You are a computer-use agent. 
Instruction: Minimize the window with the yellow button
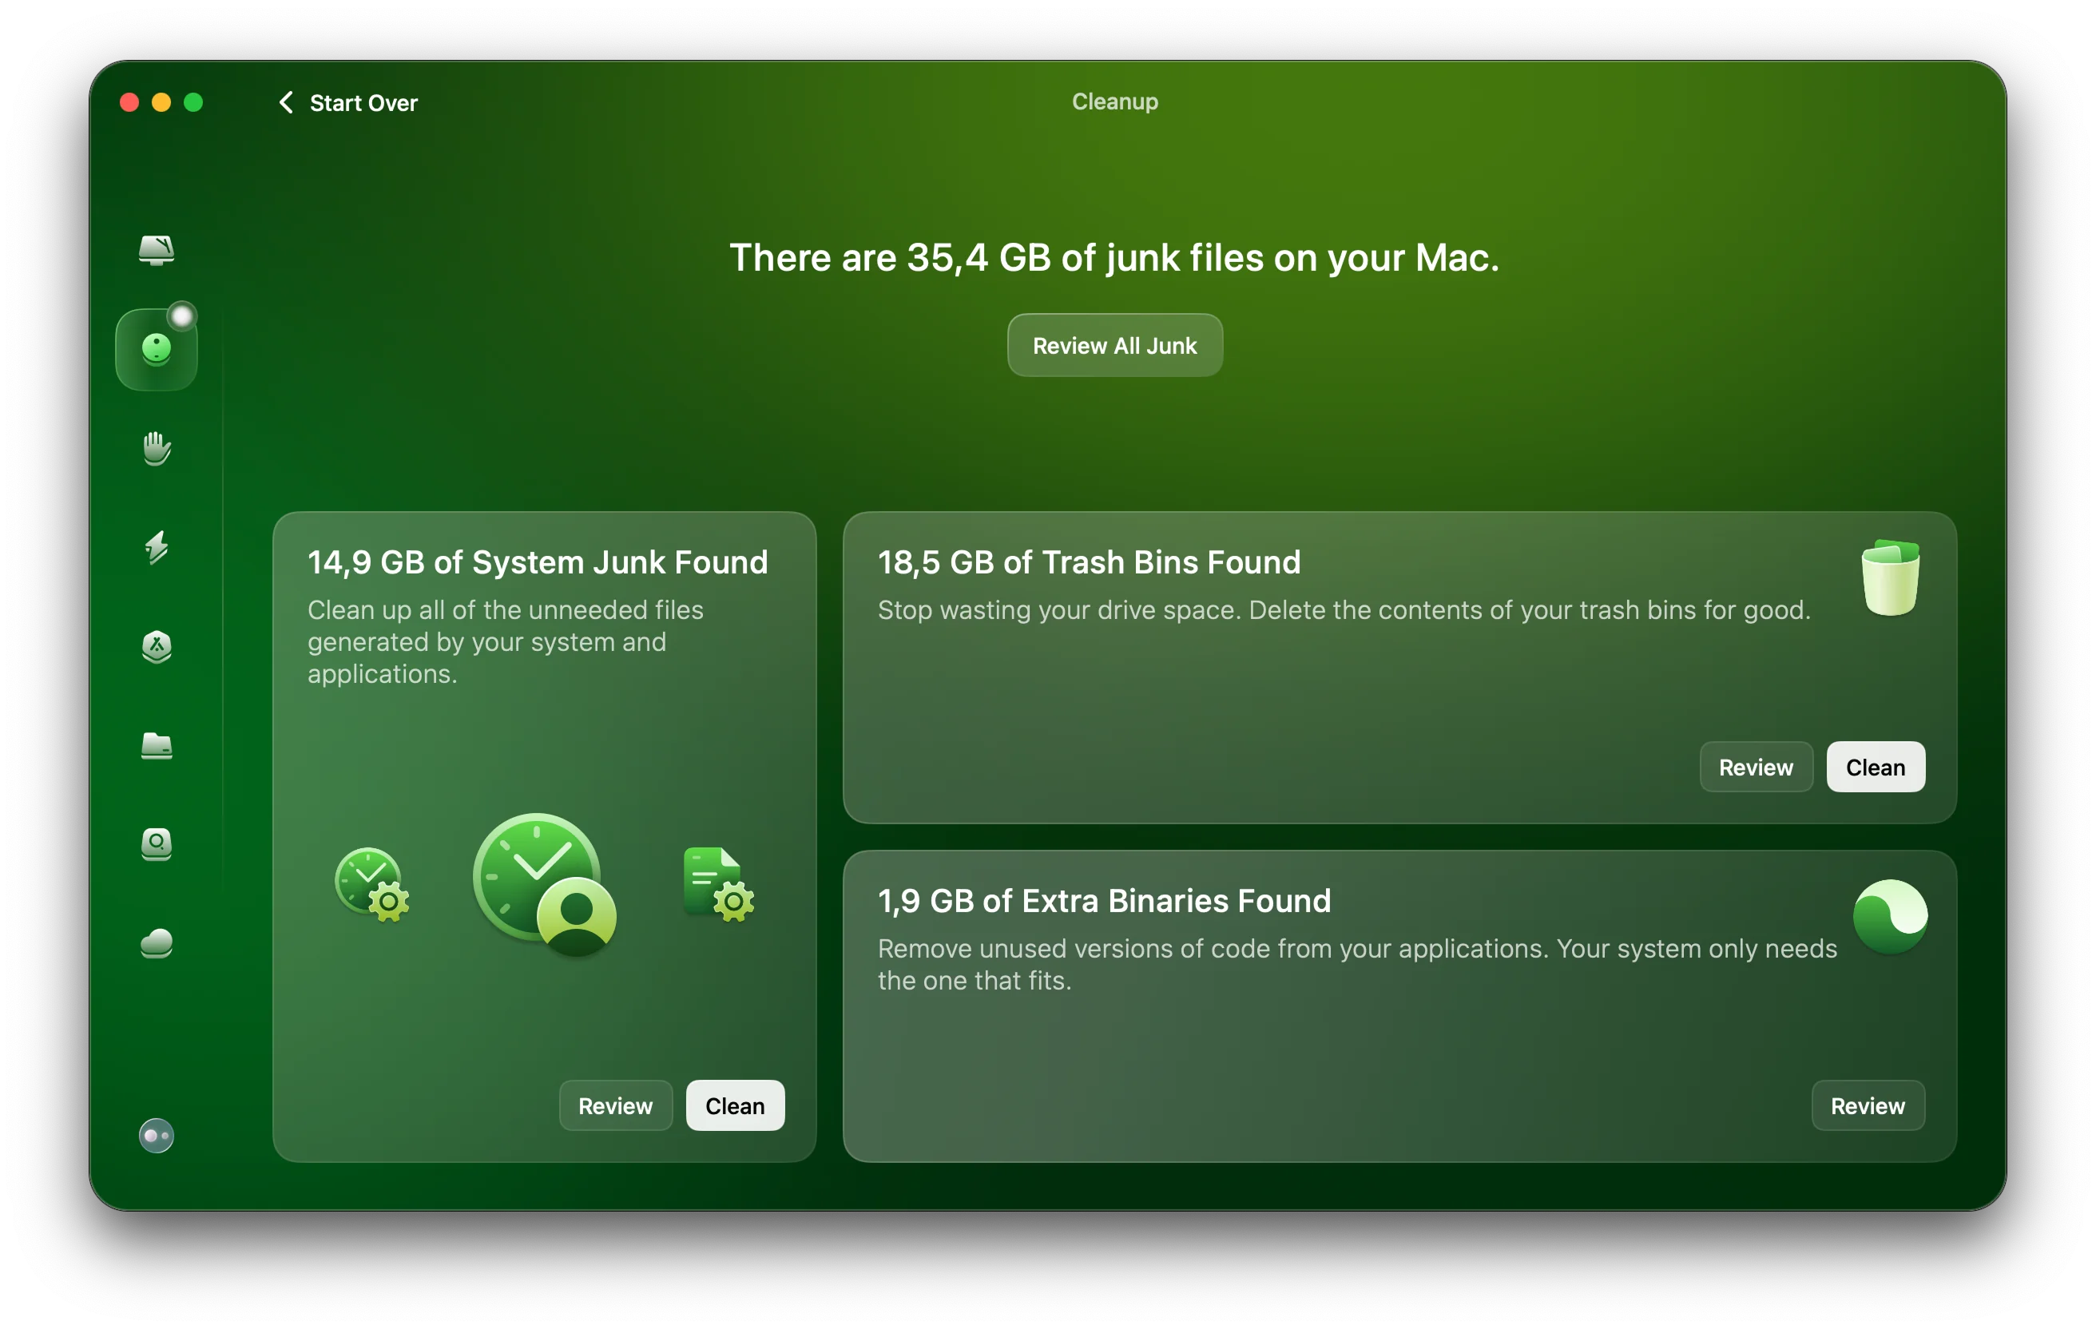[x=161, y=103]
